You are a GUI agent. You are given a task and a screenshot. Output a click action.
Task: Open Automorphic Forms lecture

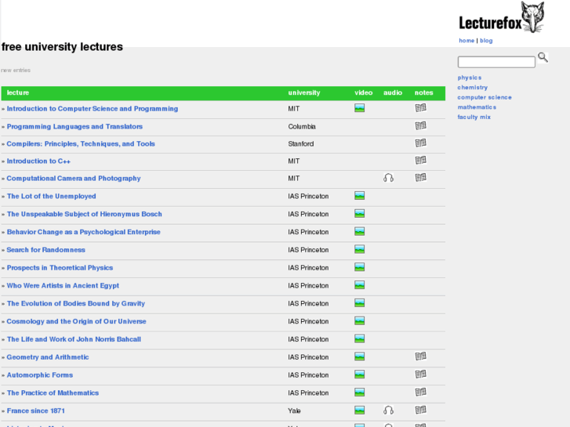[40, 375]
